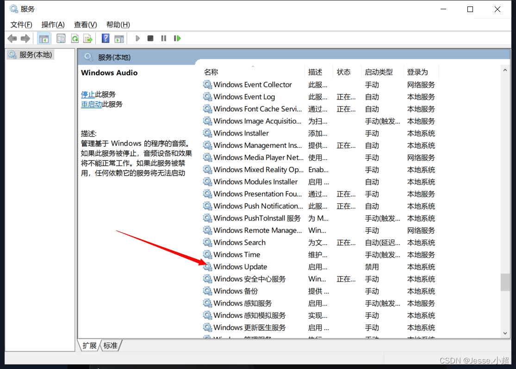The height and width of the screenshot is (369, 516).
Task: Sort by the 名称 column header
Action: coord(252,72)
